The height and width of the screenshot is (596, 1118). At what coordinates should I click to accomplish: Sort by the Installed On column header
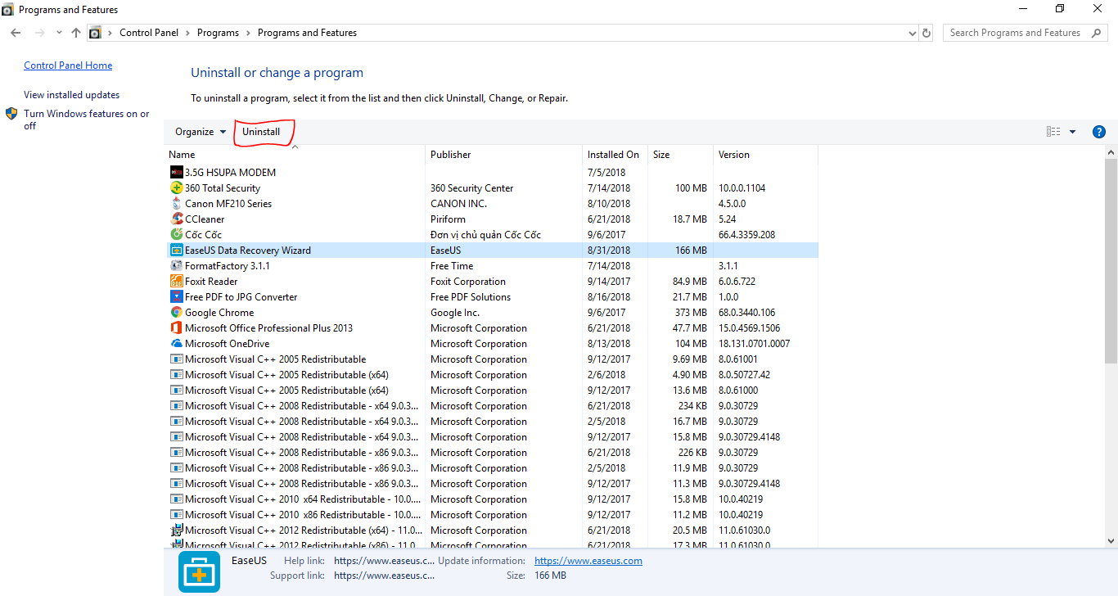point(615,155)
